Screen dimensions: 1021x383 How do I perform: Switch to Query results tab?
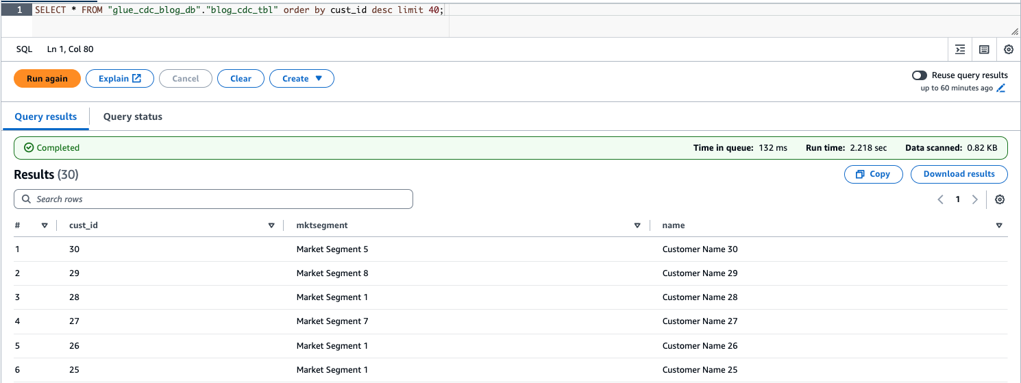[x=46, y=116]
